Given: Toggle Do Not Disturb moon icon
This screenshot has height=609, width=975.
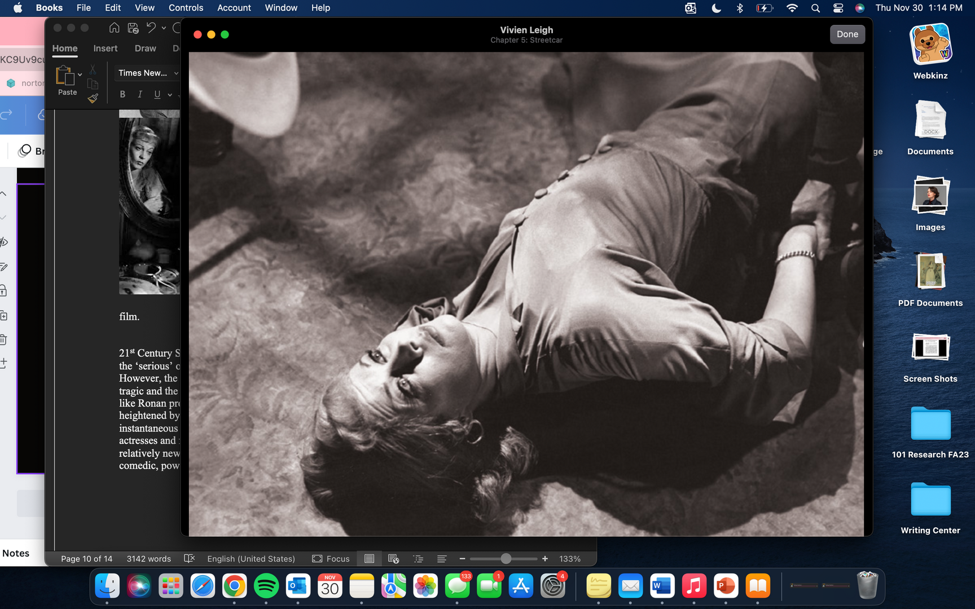Looking at the screenshot, I should click(716, 8).
